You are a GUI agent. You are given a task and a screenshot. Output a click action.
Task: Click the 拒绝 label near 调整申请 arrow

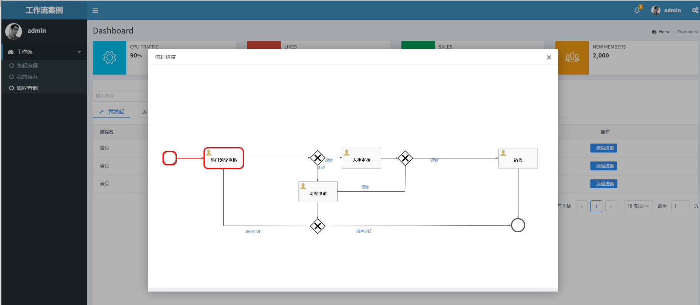[x=365, y=187]
